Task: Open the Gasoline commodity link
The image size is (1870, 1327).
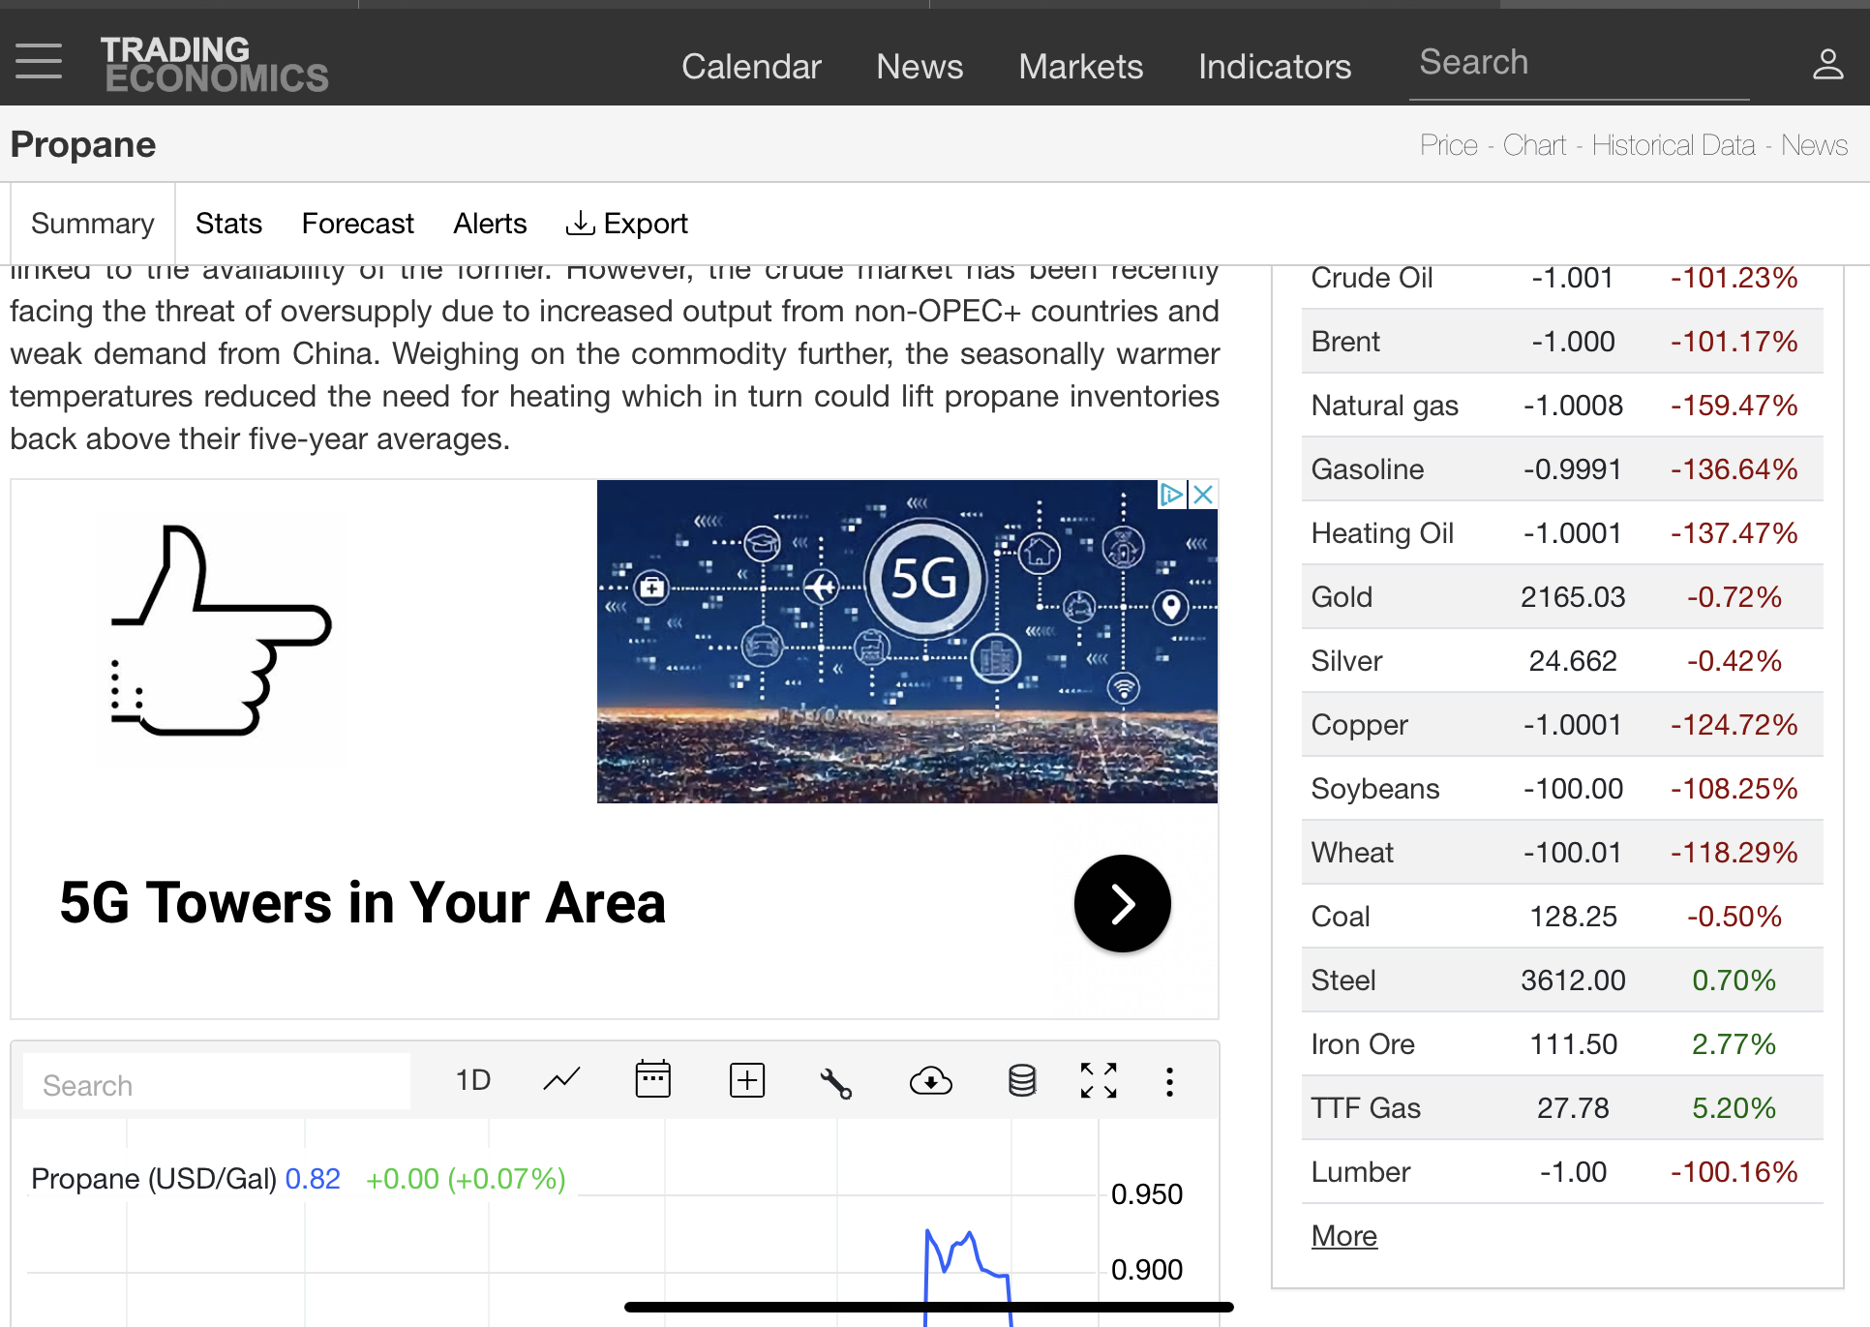Action: point(1367,469)
